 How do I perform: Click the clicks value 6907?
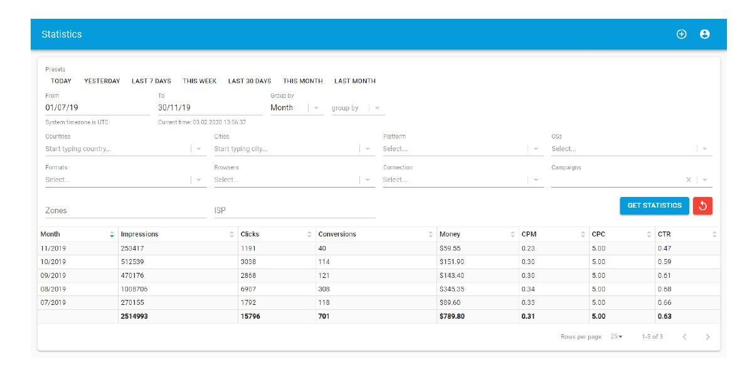coord(249,289)
